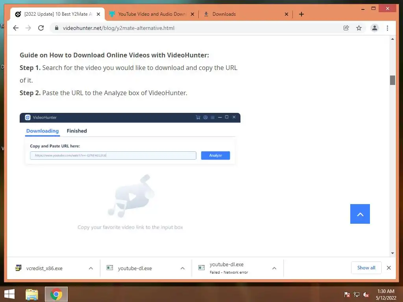Reload the current page
Image resolution: width=403 pixels, height=302 pixels.
pyautogui.click(x=41, y=28)
